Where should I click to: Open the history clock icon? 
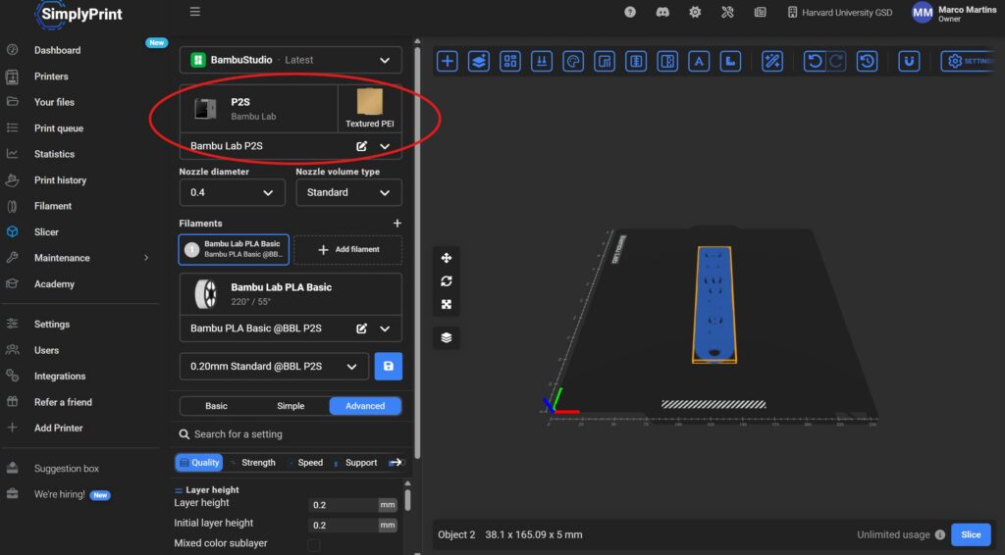[867, 62]
